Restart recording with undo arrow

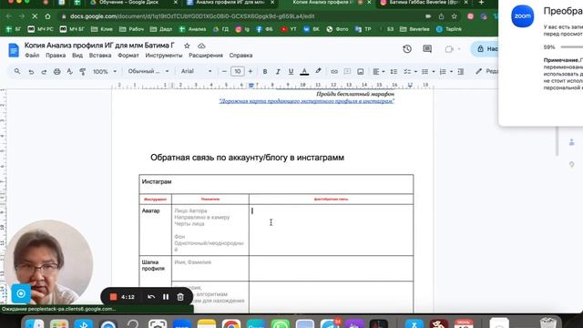click(x=151, y=297)
